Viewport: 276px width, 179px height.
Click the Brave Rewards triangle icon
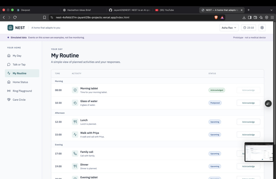point(222,17)
